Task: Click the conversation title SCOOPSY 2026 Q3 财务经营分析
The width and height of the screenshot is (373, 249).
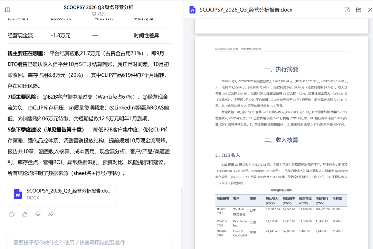Action: (98, 7)
